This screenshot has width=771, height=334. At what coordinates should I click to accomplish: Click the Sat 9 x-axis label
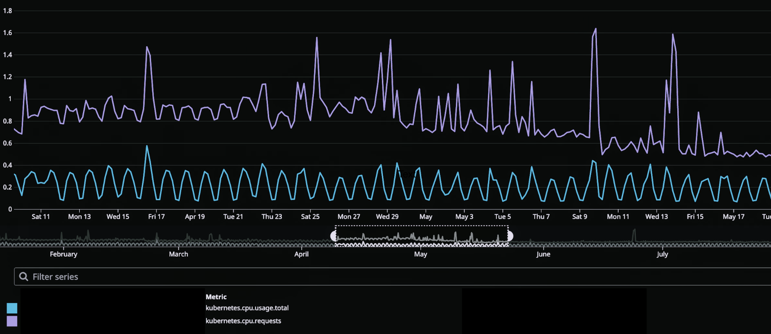tap(580, 217)
